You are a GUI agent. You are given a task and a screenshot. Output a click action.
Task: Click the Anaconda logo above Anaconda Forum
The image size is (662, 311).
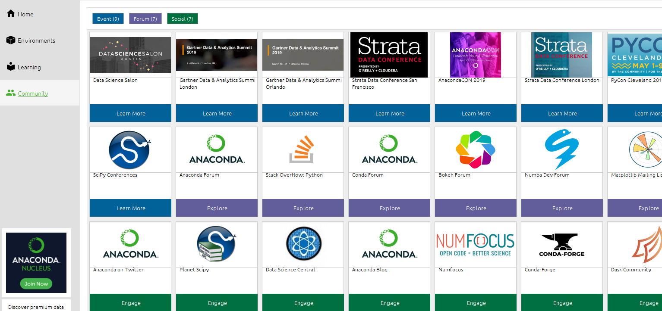pyautogui.click(x=217, y=149)
